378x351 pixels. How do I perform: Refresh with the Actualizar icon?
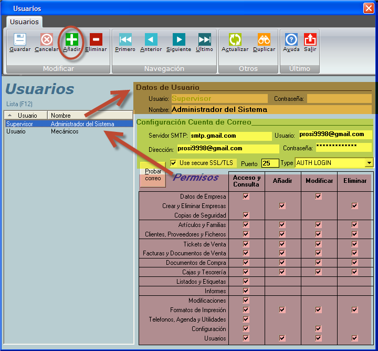(x=235, y=39)
